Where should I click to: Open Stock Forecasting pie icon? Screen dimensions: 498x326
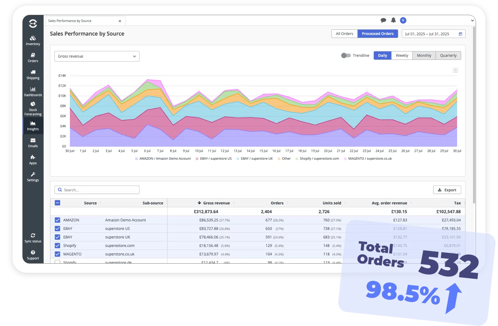click(x=33, y=104)
